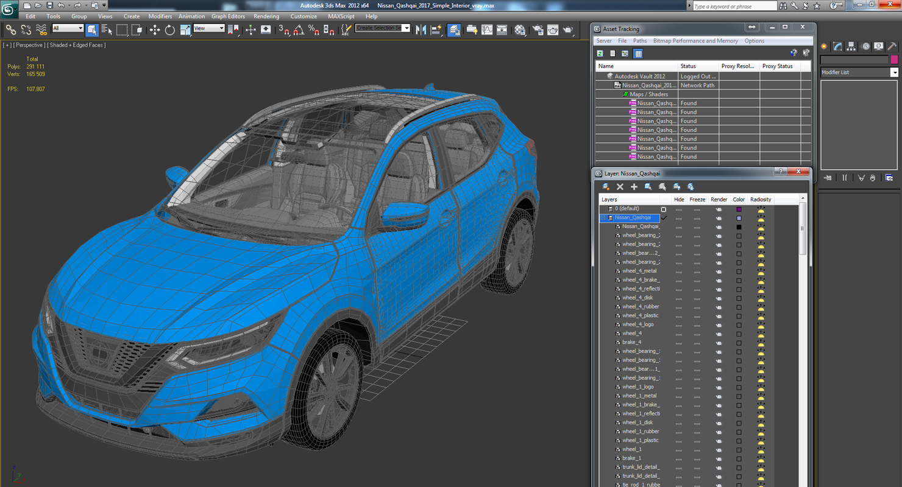This screenshot has width=902, height=487.
Task: Open the Edit menu
Action: pyautogui.click(x=30, y=16)
